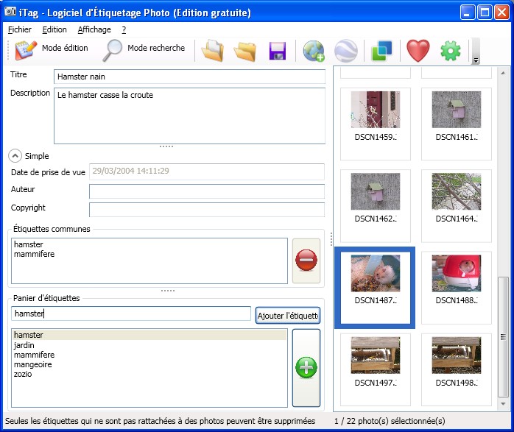The width and height of the screenshot is (514, 432).
Task: Maximize the iTag window
Action: (x=485, y=13)
